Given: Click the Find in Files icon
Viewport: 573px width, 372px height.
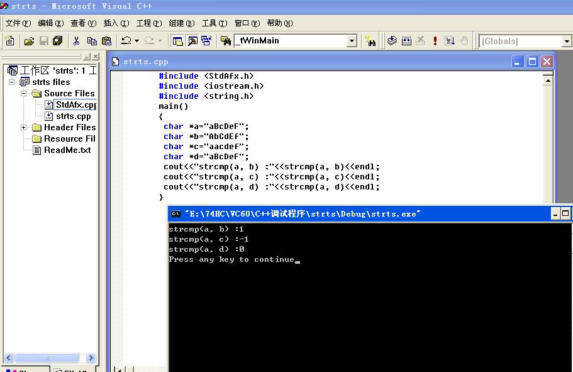Looking at the screenshot, I should 226,41.
